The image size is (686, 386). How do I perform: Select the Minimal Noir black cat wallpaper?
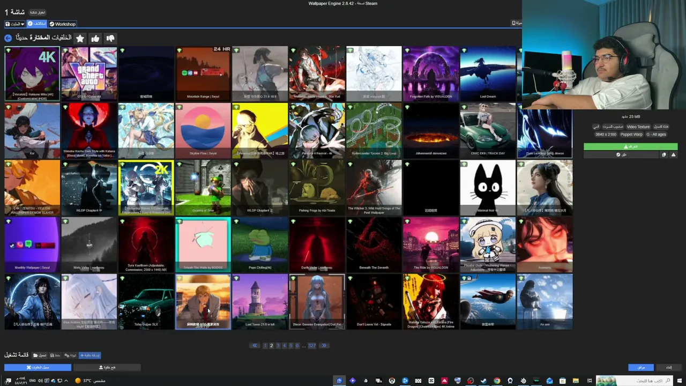(x=488, y=188)
